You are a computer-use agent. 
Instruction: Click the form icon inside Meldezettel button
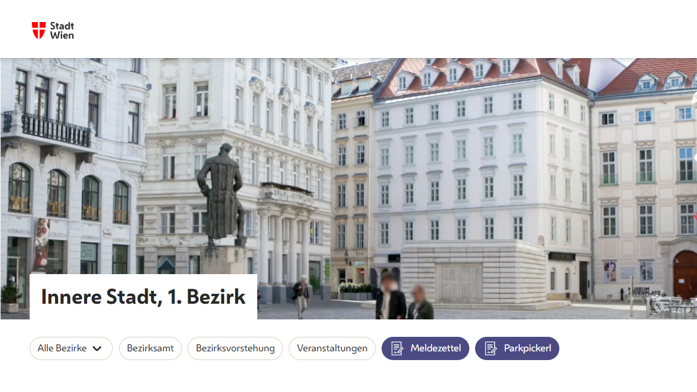(x=397, y=348)
